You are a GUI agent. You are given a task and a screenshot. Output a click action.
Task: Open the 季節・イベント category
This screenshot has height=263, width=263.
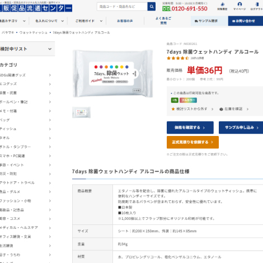[26, 165]
